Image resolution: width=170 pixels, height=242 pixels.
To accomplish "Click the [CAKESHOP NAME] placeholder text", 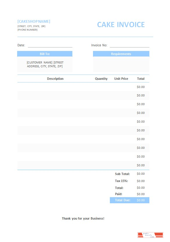I will 34,22.
